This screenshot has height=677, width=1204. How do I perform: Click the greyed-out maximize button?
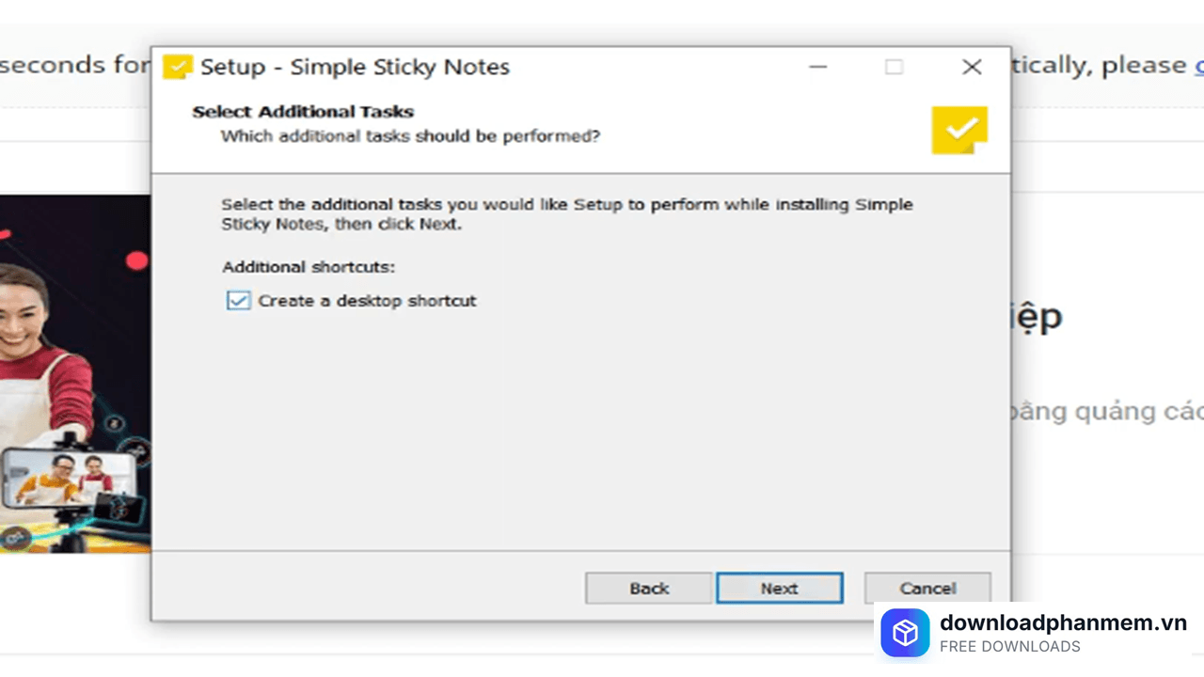[894, 68]
